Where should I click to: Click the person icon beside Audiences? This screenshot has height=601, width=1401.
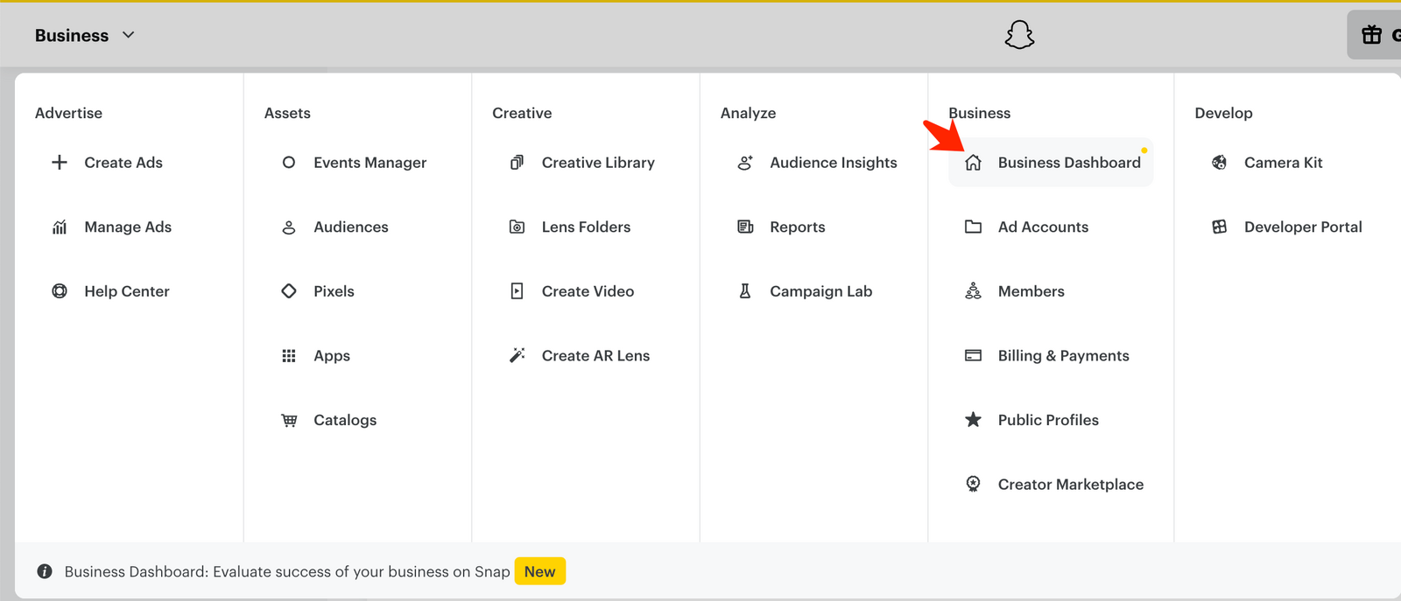(289, 227)
